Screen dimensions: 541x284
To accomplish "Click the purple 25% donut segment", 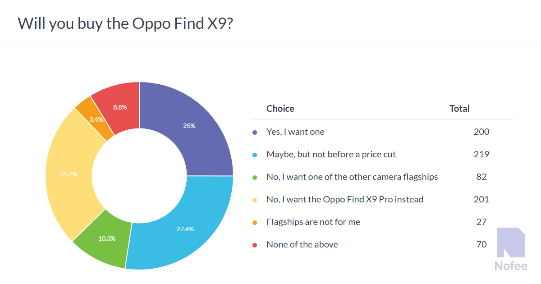I will pyautogui.click(x=189, y=126).
